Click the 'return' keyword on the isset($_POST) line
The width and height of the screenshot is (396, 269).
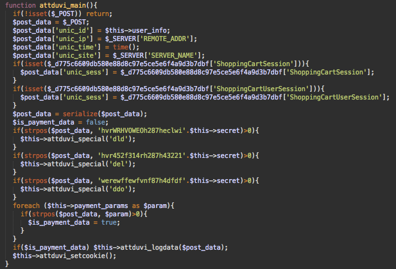98,13
